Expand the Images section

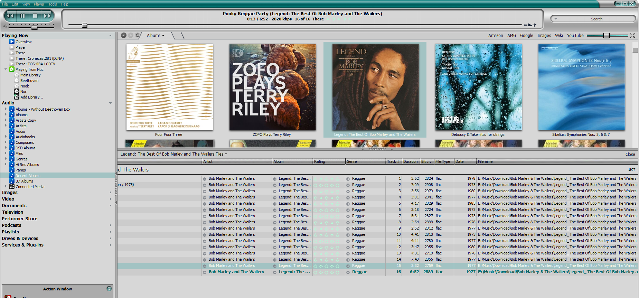[110, 193]
